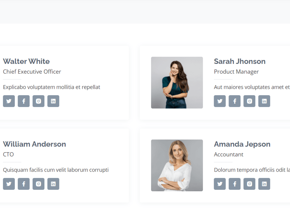Open William Anderson's Facebook profile
The height and width of the screenshot is (217, 290).
click(23, 184)
